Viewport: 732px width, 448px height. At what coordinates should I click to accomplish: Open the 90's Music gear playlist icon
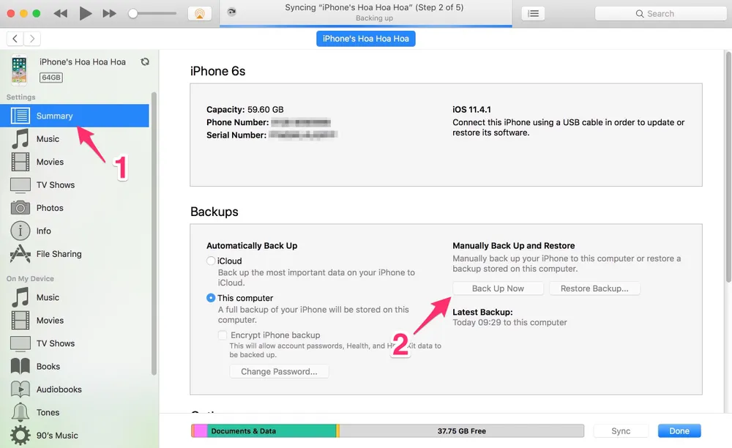(20, 435)
